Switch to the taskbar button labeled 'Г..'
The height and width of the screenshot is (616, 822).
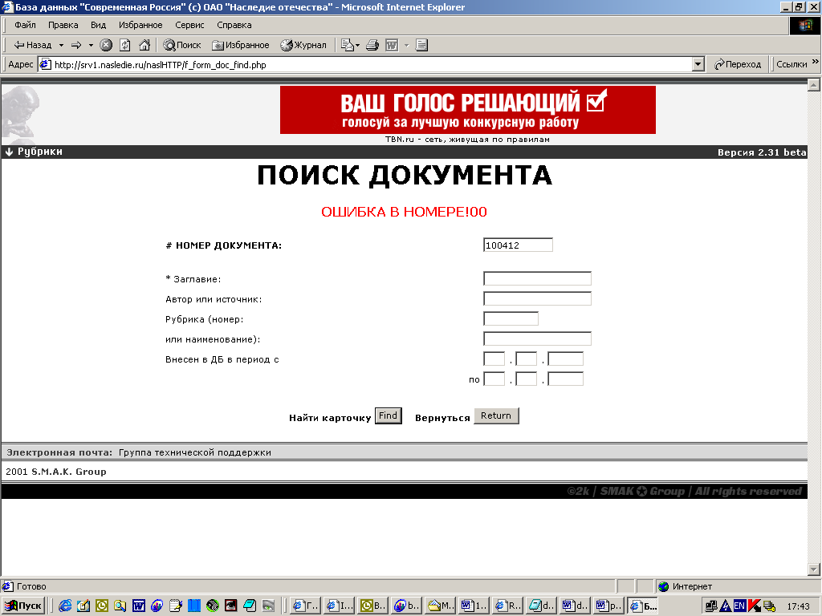(304, 606)
